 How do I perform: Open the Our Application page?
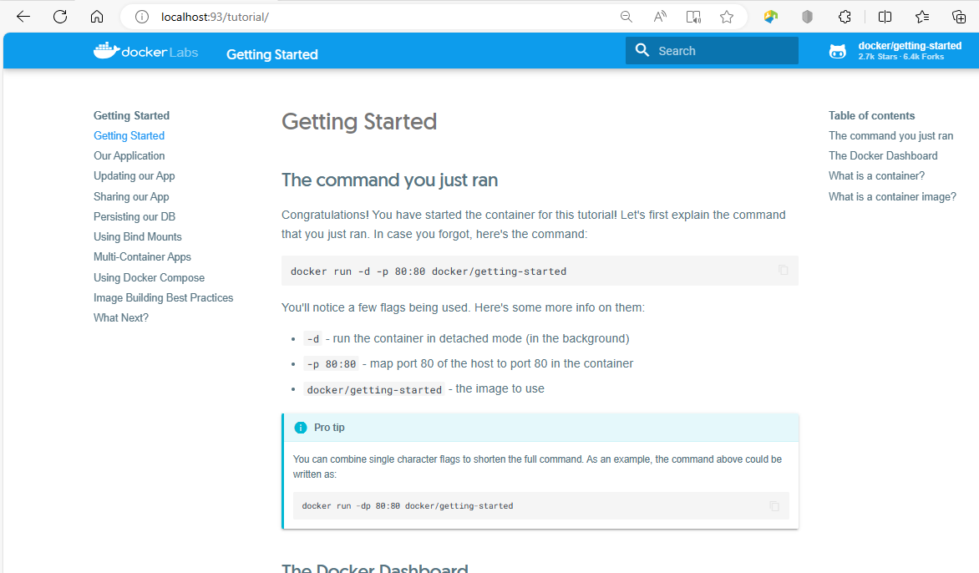click(129, 155)
